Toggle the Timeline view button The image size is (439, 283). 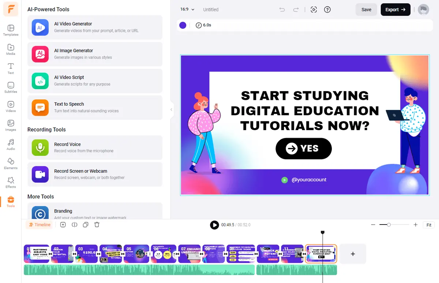(x=40, y=225)
